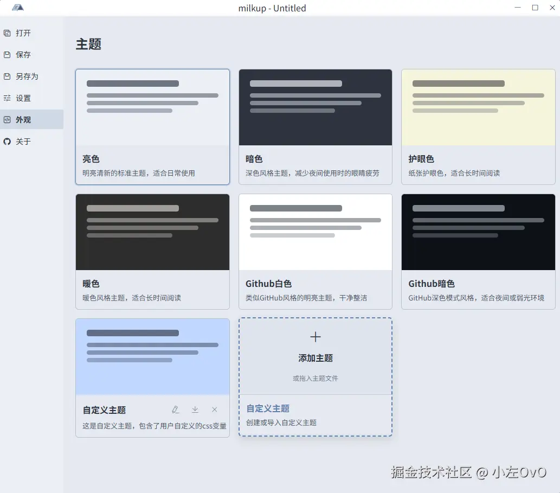Click the 设置 sliders icon in sidebar
Image resolution: width=560 pixels, height=493 pixels.
[x=7, y=98]
